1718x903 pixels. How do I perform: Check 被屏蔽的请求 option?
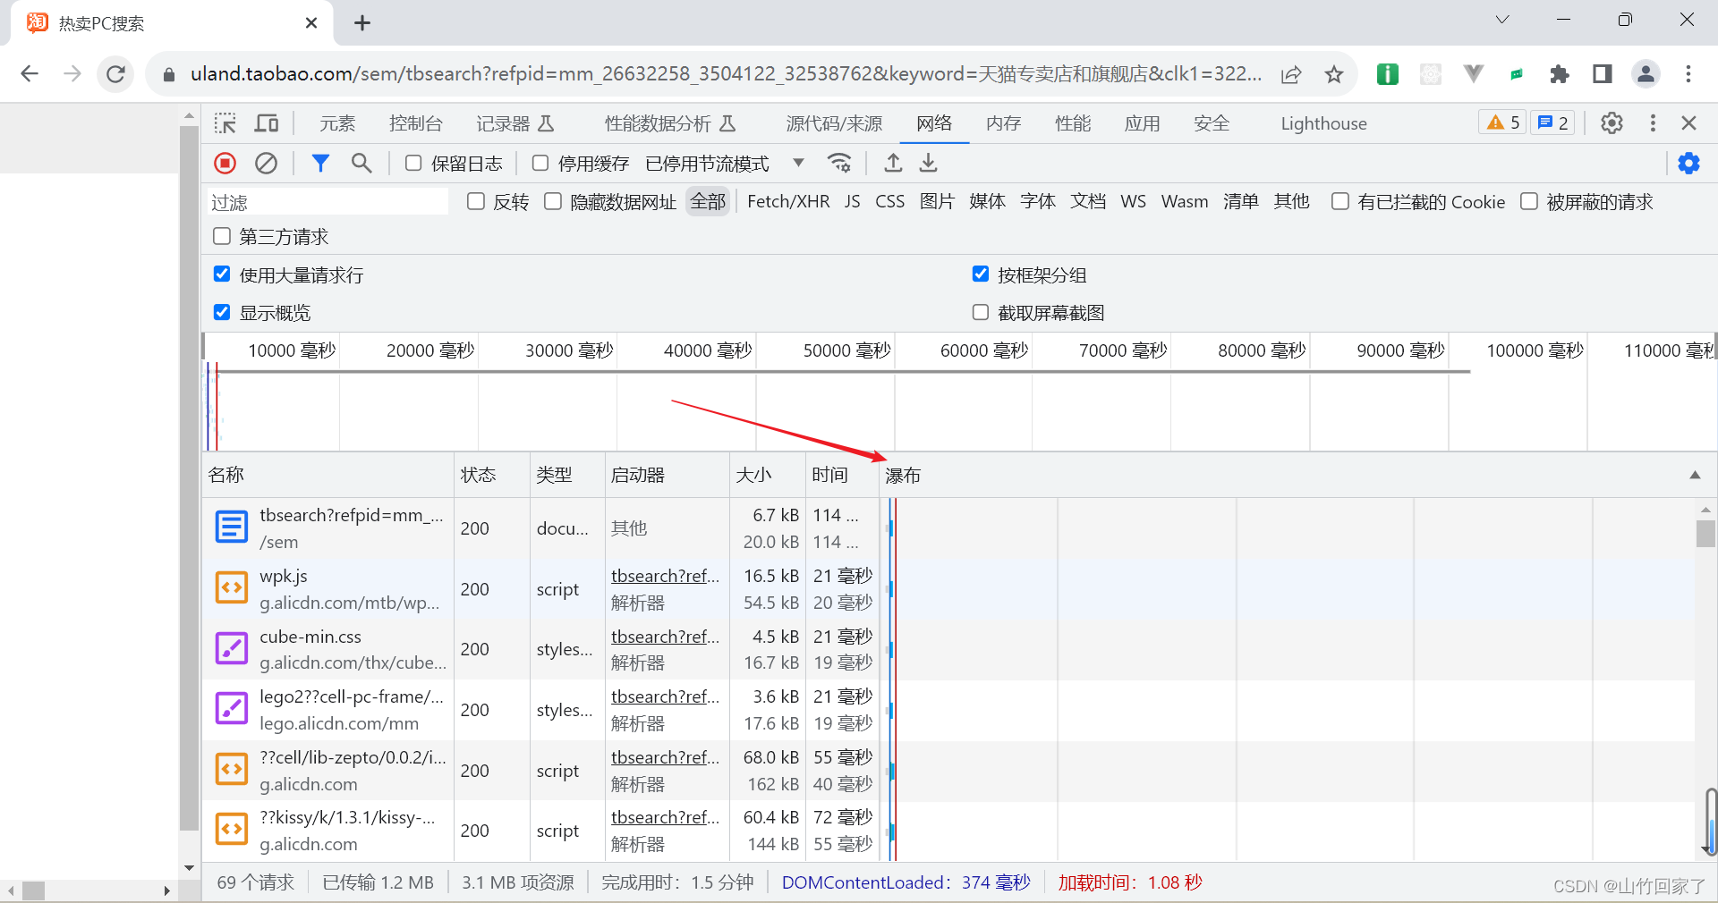pyautogui.click(x=1529, y=201)
